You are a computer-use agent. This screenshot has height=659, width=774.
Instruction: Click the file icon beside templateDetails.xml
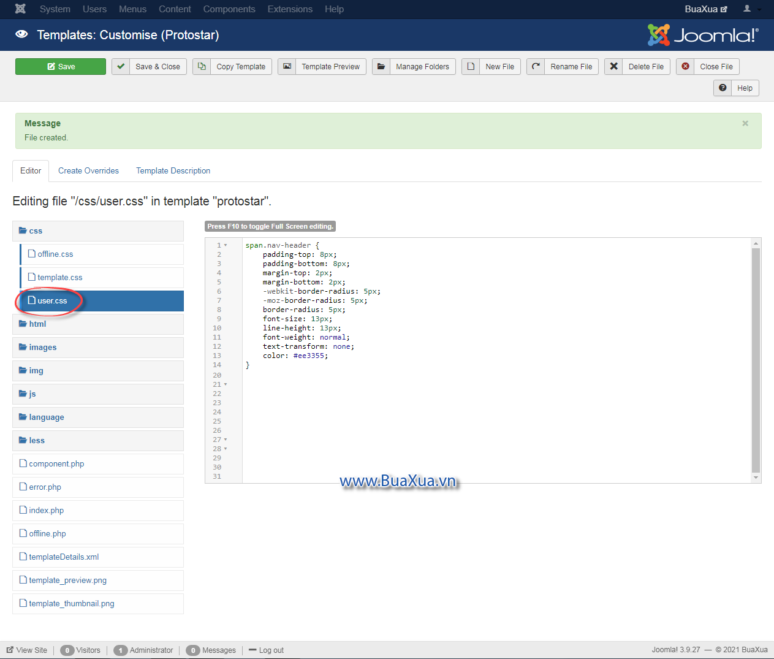(23, 557)
